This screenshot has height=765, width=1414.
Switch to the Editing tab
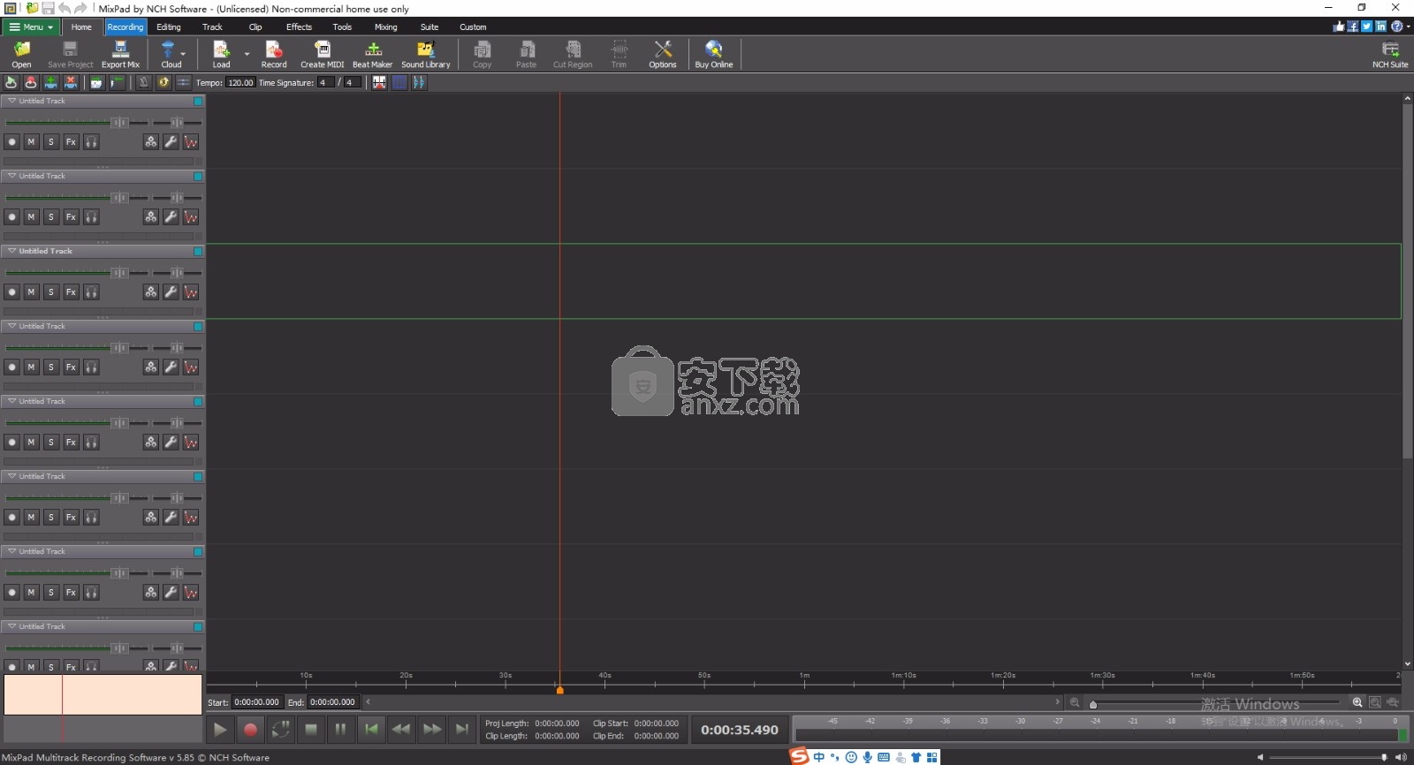[x=169, y=27]
